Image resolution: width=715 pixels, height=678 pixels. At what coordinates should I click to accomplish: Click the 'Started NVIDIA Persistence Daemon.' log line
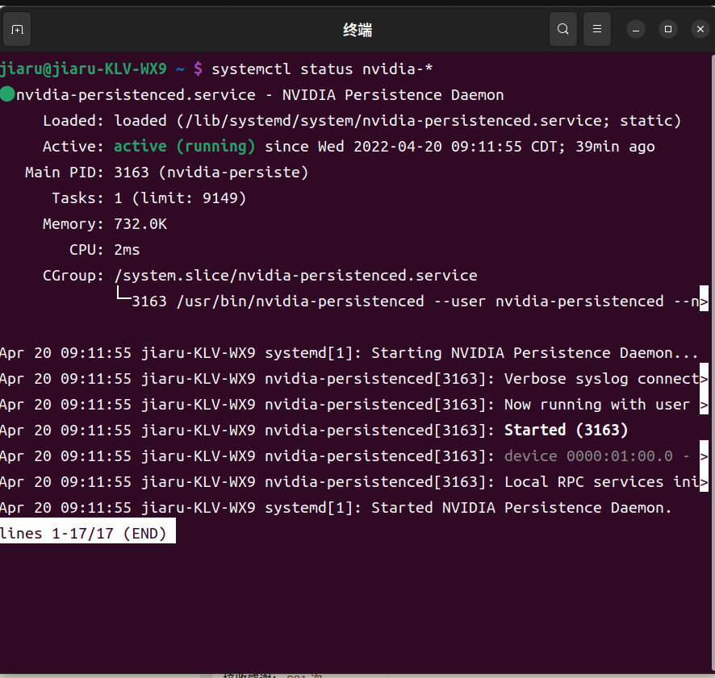coord(336,508)
